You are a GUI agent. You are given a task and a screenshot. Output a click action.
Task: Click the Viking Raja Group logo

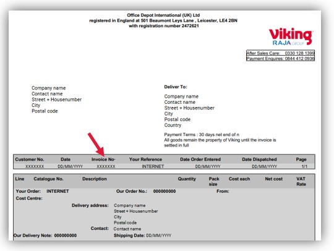pyautogui.click(x=291, y=36)
